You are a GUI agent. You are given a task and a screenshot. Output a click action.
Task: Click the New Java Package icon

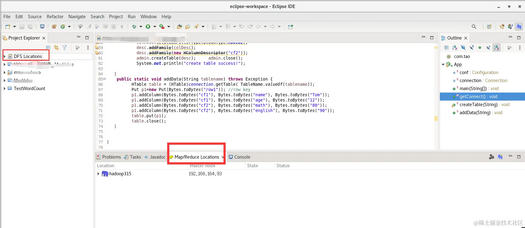tap(54, 27)
